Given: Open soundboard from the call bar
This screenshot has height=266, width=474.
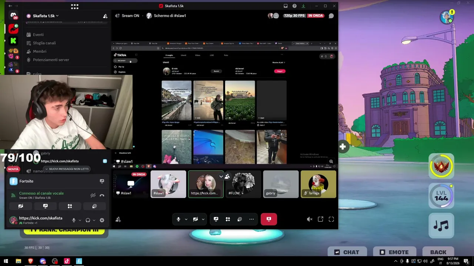Looking at the screenshot, I should (240, 219).
